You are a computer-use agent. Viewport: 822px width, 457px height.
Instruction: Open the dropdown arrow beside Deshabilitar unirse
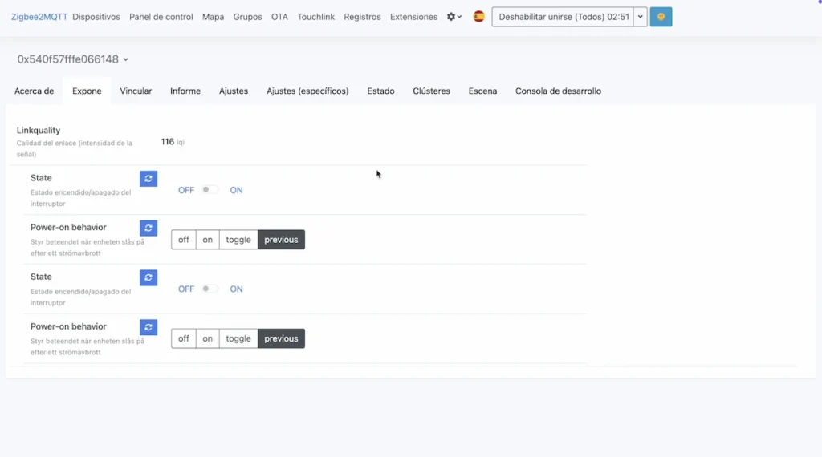click(x=640, y=17)
